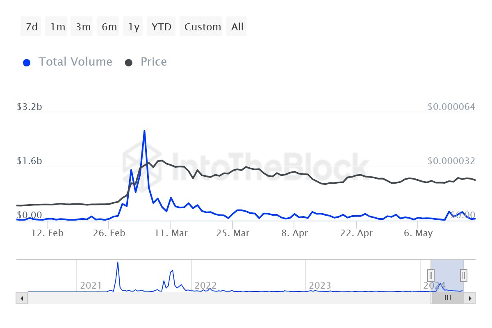Click the right navigator range handle
This screenshot has height=328, width=492.
click(x=464, y=275)
